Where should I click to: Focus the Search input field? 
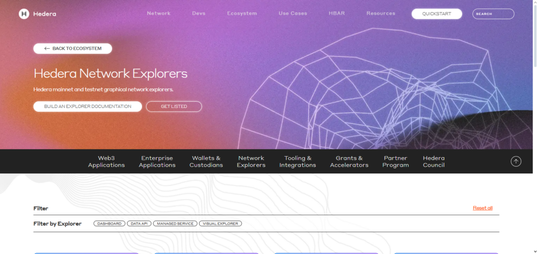(493, 14)
